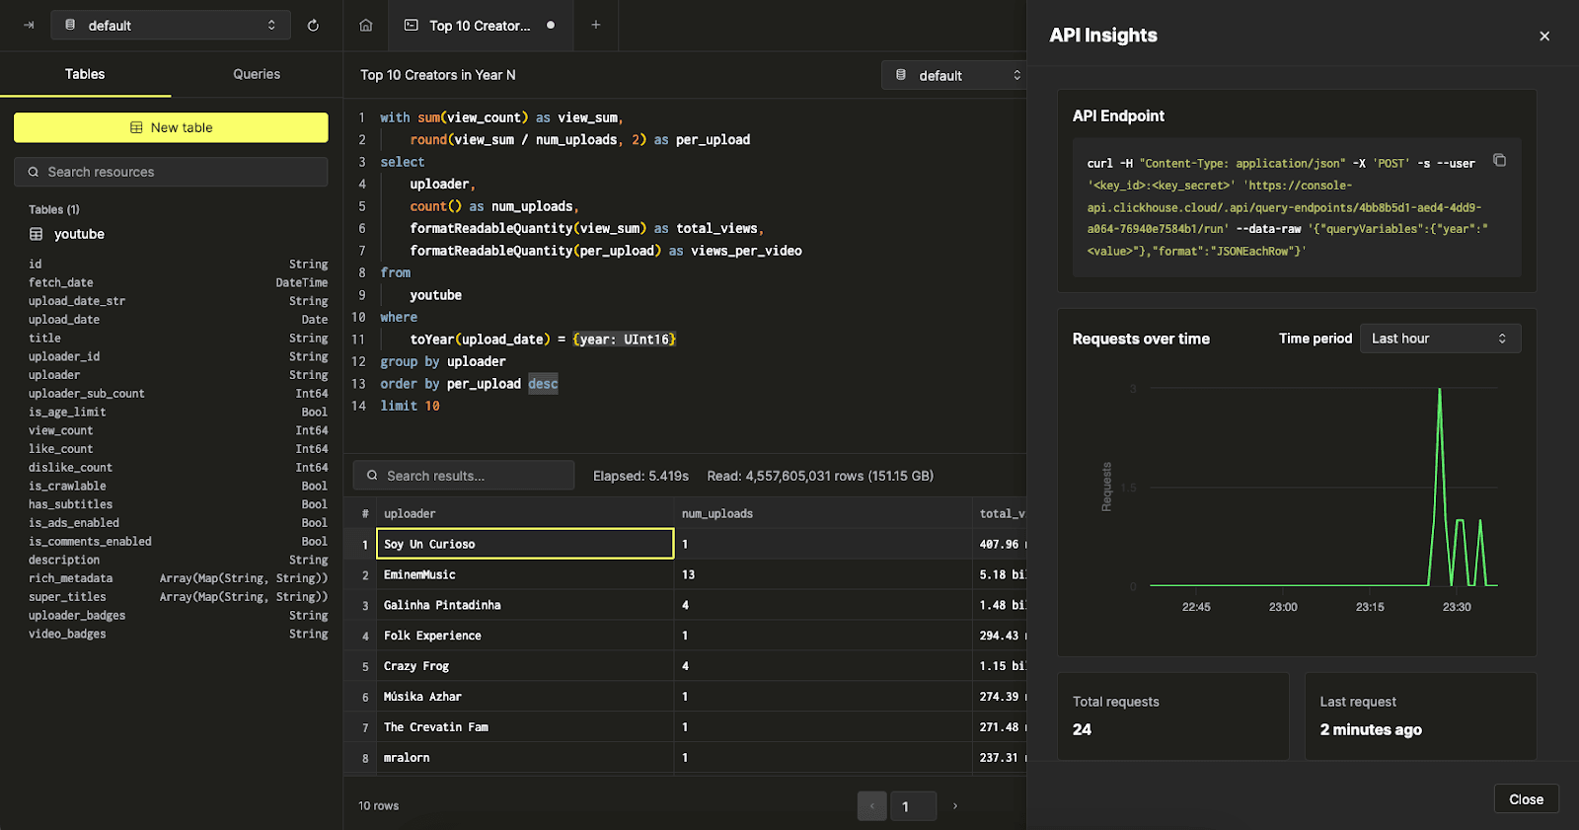Go to the next results page arrow

tap(954, 806)
